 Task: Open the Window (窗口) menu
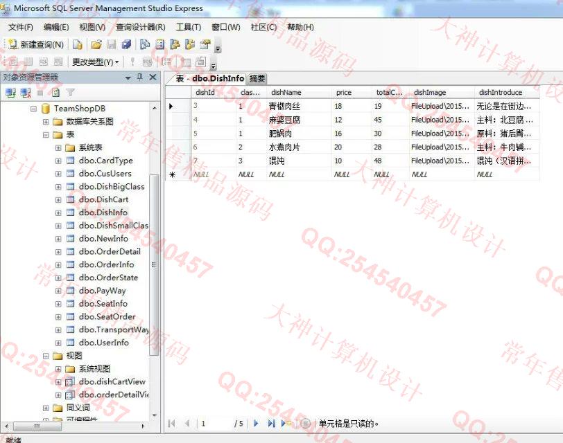pyautogui.click(x=226, y=27)
